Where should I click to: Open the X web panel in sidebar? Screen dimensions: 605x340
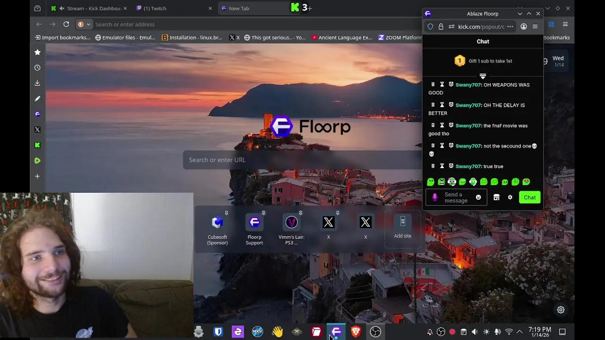[x=37, y=129]
